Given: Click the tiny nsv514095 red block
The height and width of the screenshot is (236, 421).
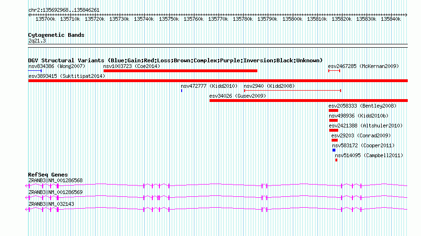Looking at the screenshot, I should (x=336, y=160).
